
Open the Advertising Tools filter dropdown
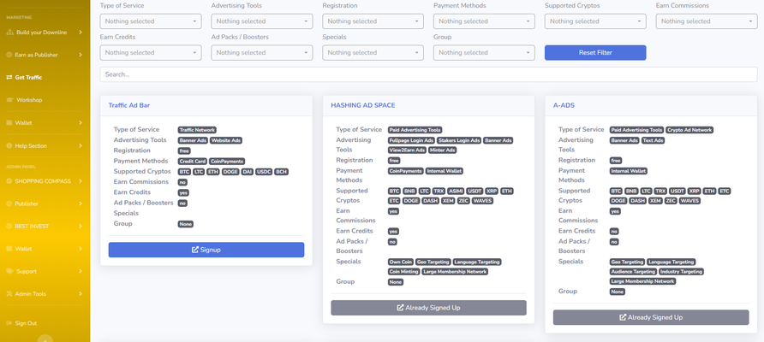point(261,21)
